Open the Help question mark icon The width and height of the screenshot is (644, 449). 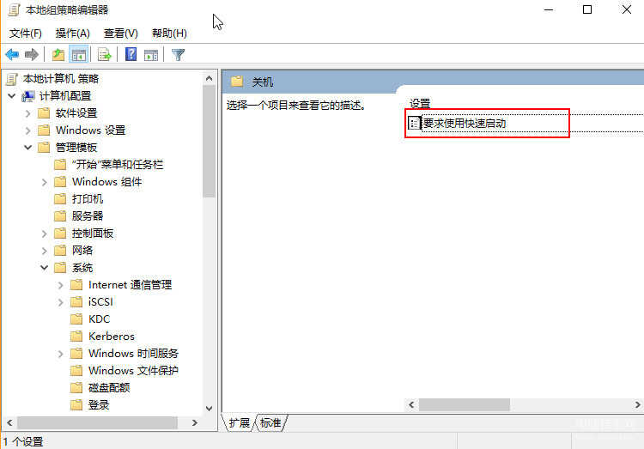point(131,54)
